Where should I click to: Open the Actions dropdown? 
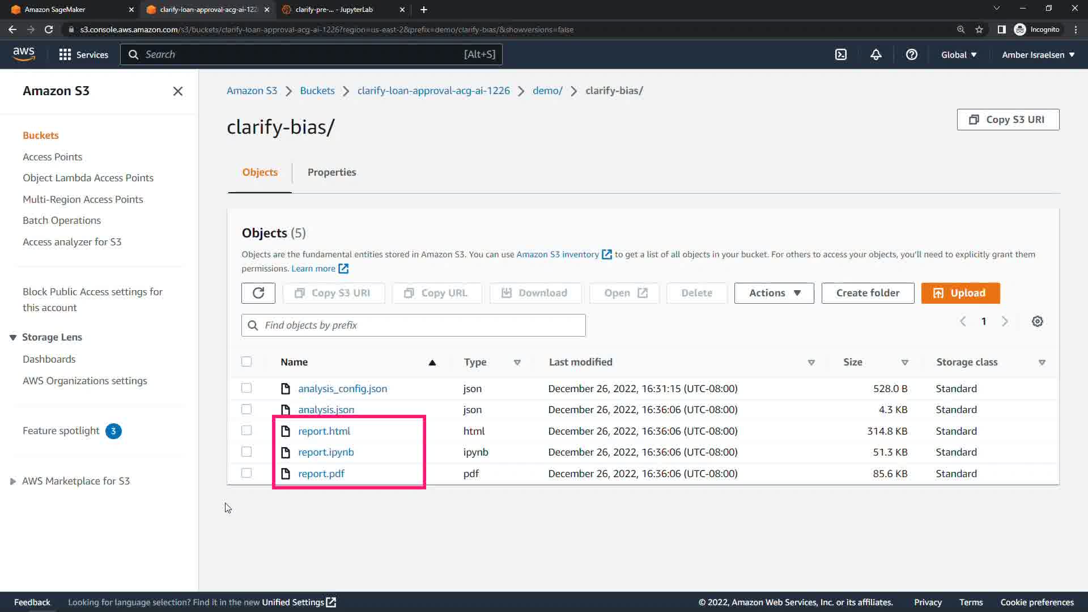[774, 293]
